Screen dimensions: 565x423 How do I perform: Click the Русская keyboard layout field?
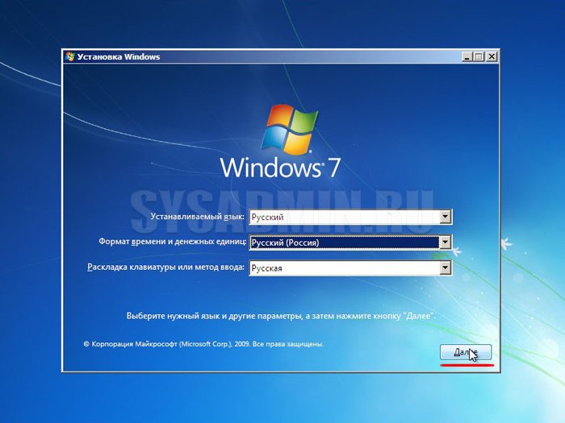pos(344,268)
